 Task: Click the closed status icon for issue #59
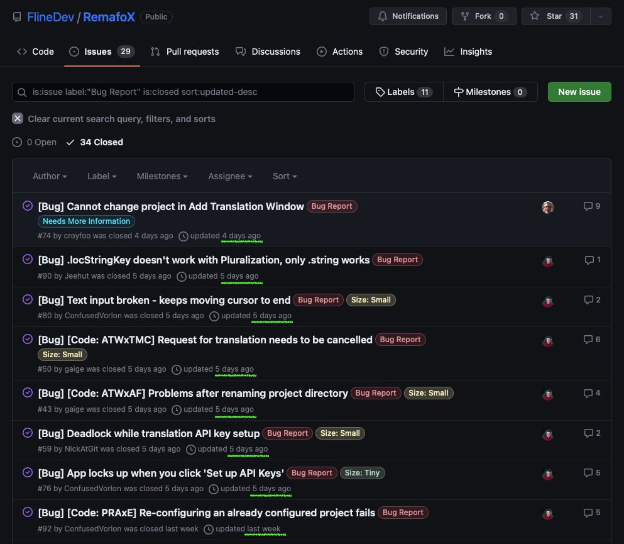28,433
